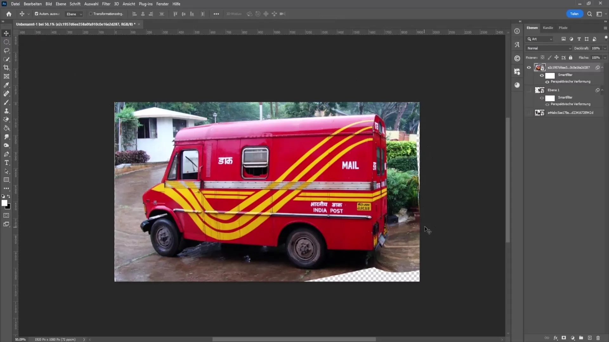Viewport: 609px width, 342px height.
Task: Filter layers by type layers icon
Action: [579, 39]
